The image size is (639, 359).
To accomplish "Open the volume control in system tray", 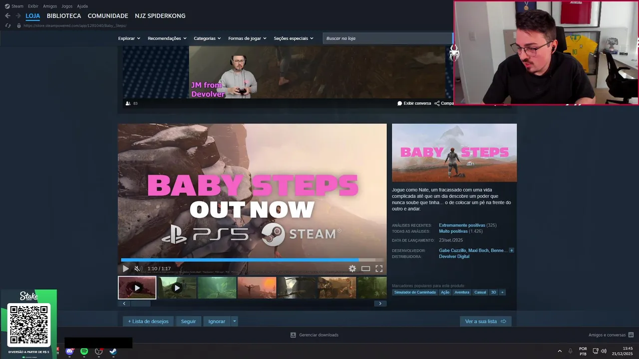I will [604, 351].
